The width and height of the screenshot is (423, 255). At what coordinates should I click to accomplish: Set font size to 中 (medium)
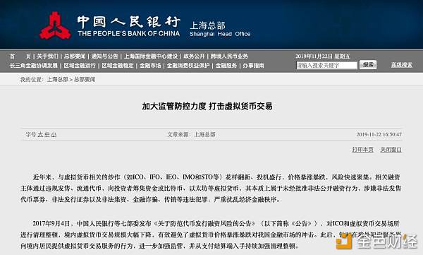tap(47, 134)
